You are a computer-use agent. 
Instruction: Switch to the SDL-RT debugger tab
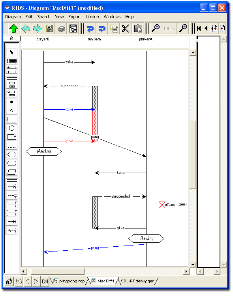click(x=137, y=281)
